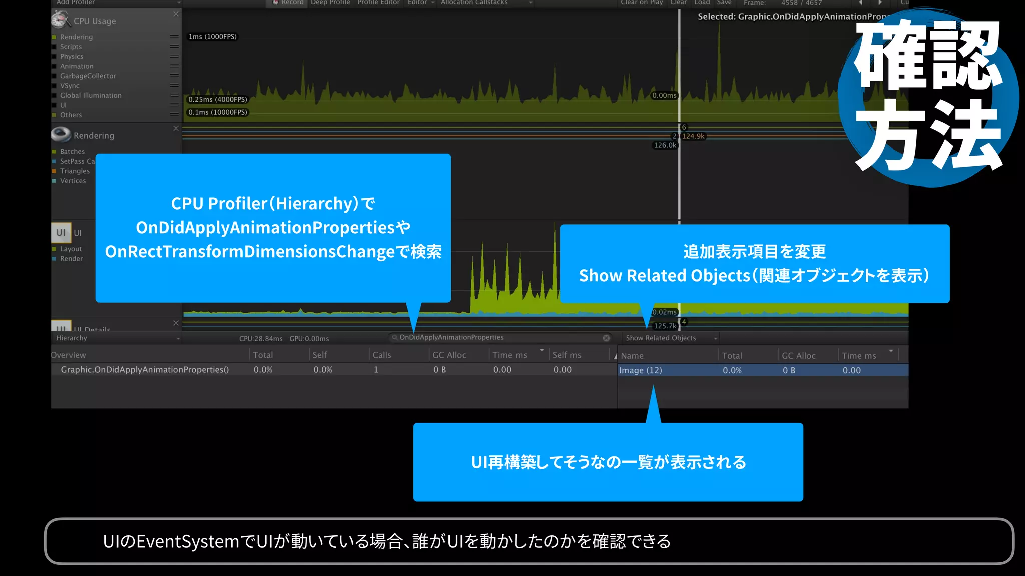This screenshot has height=576, width=1025.
Task: Click the UI module icon
Action: 61,232
